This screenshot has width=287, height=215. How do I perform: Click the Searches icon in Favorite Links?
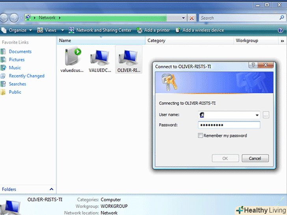click(3, 84)
